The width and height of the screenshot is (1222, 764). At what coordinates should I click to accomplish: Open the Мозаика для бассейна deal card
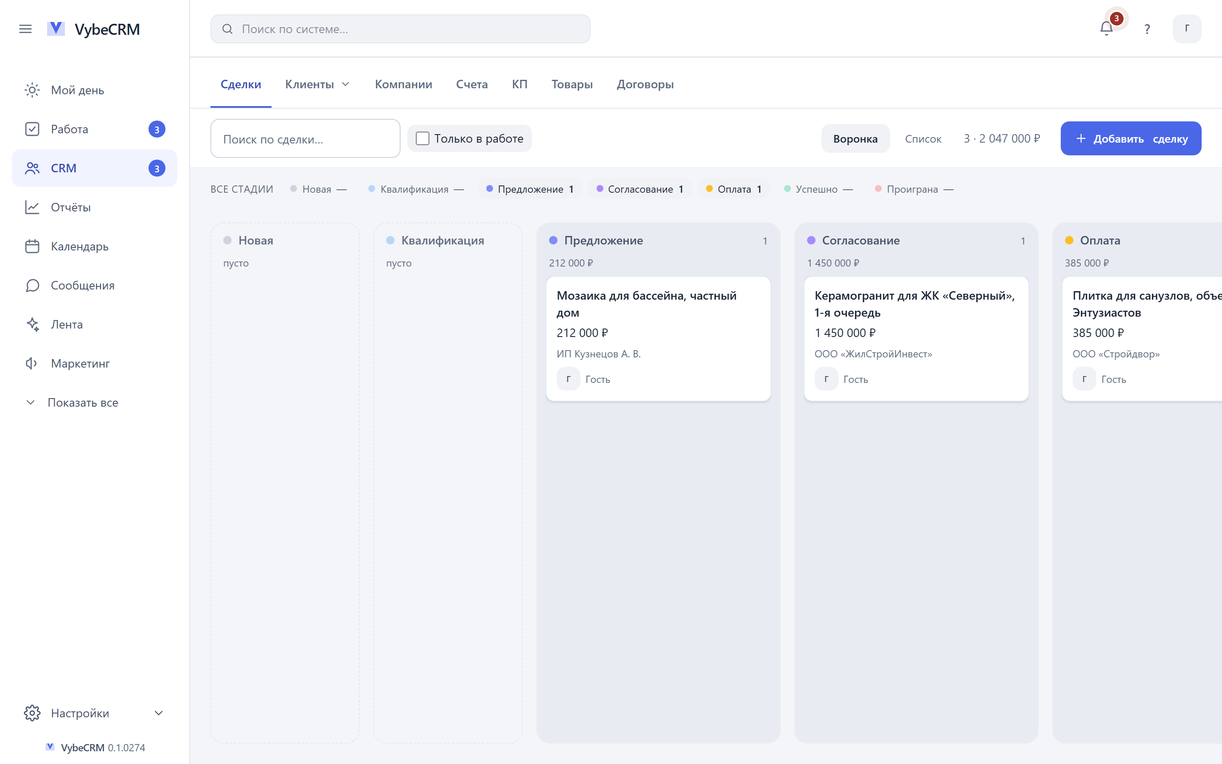click(x=658, y=339)
